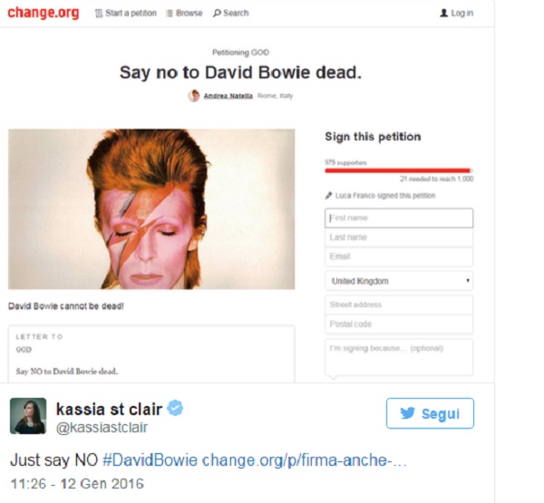Focus the Postal code field

click(x=399, y=324)
